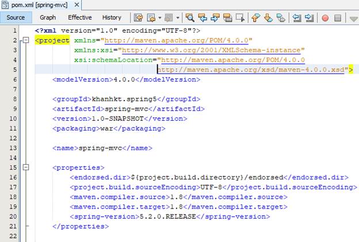Start Macro Recording red circle
The width and height of the screenshot is (359, 242).
(x=325, y=18)
